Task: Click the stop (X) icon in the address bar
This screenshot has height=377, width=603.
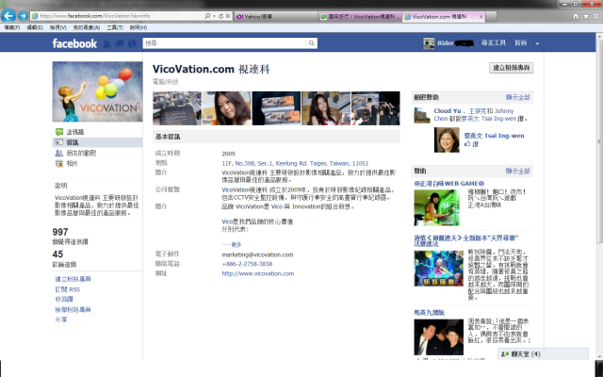Action: click(x=228, y=16)
